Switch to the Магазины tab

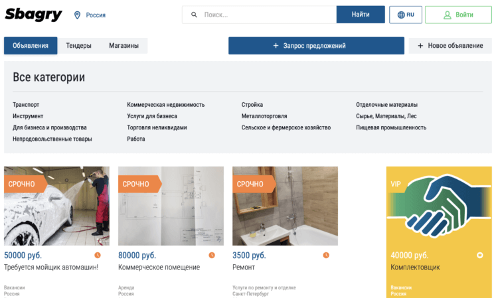[x=124, y=46]
